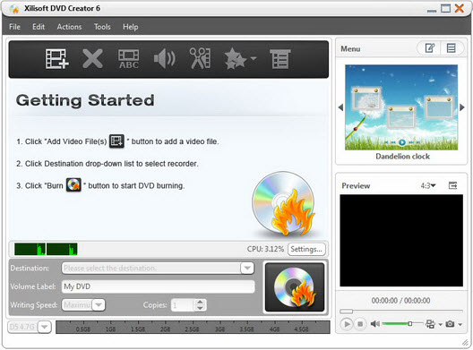Show previous menu template arrow

click(x=341, y=107)
